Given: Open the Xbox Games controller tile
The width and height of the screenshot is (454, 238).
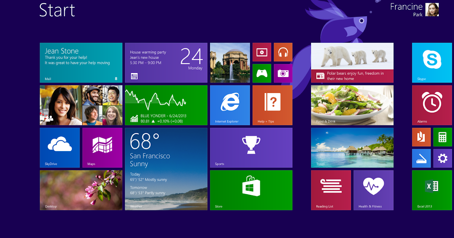Looking at the screenshot, I should pos(262,73).
